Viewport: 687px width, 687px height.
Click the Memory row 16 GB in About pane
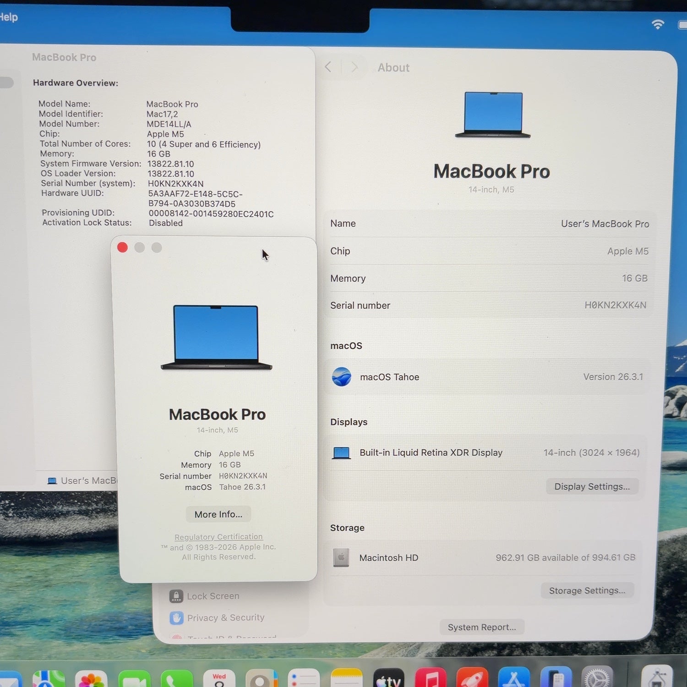click(490, 278)
